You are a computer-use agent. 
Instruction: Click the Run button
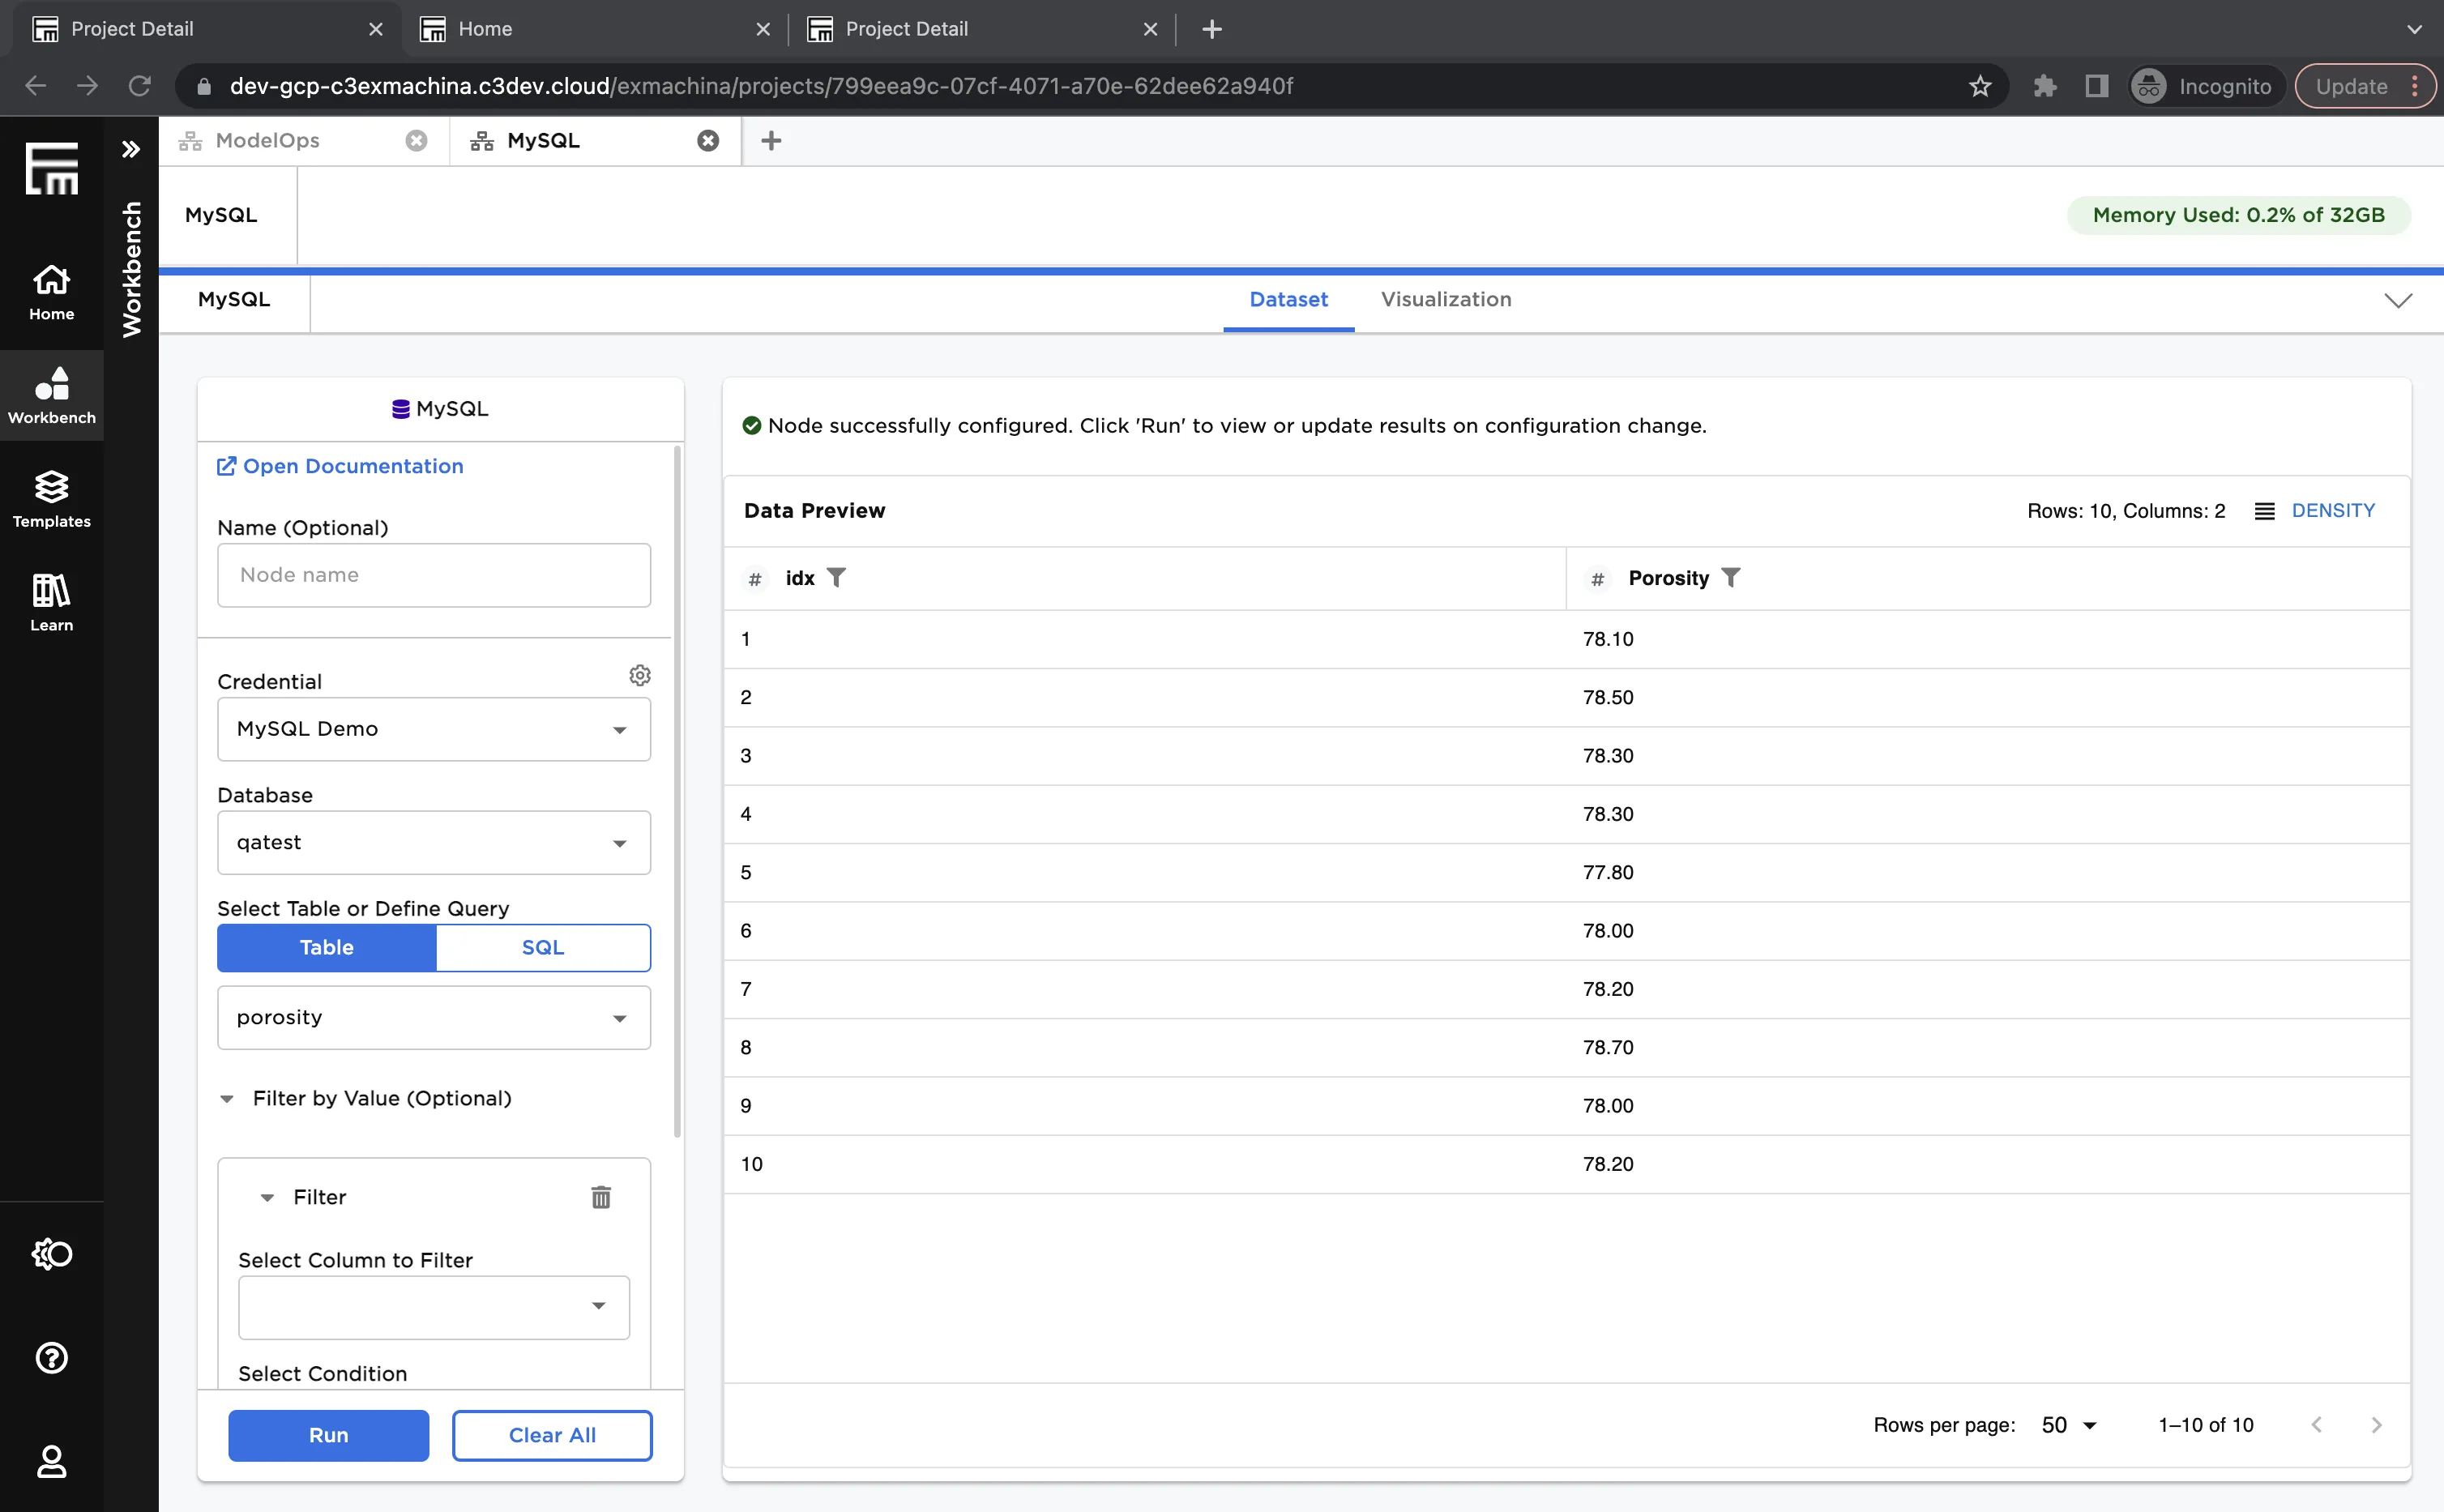tap(329, 1435)
